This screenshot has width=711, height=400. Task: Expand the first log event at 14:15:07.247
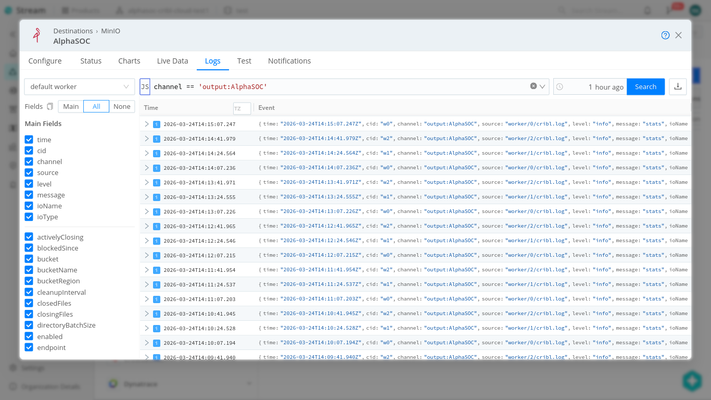point(147,124)
